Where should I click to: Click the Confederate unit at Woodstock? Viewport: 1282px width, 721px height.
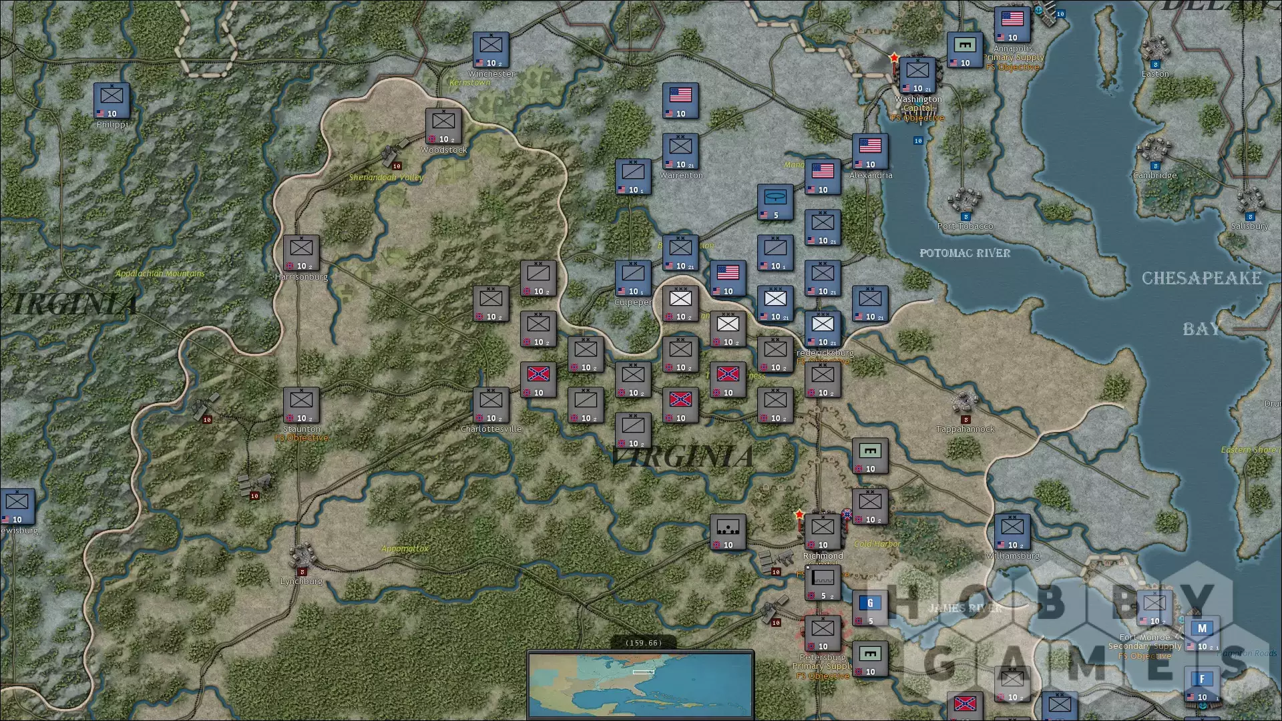(x=443, y=126)
